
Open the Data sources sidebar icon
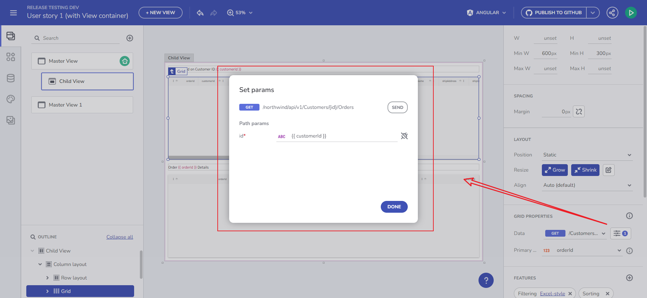[11, 78]
